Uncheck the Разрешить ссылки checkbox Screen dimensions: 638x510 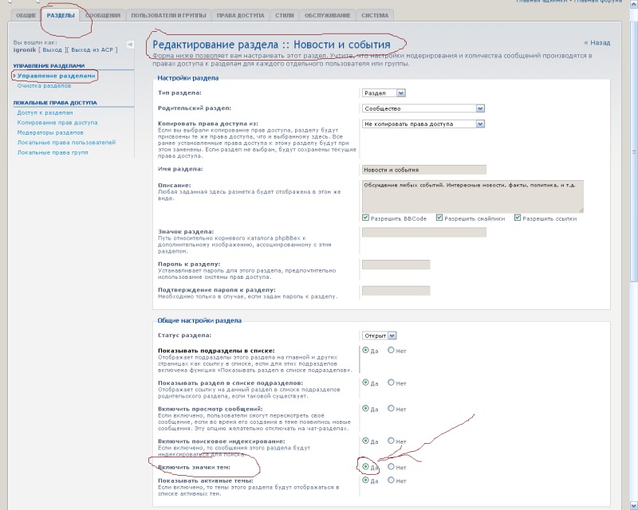coord(518,218)
